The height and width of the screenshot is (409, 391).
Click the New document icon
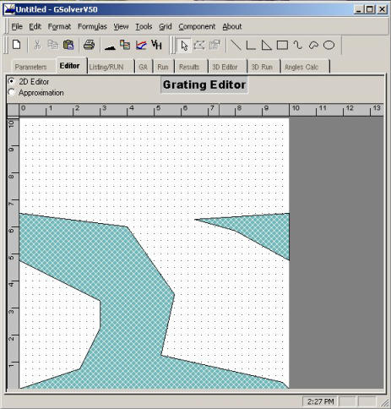coord(17,45)
